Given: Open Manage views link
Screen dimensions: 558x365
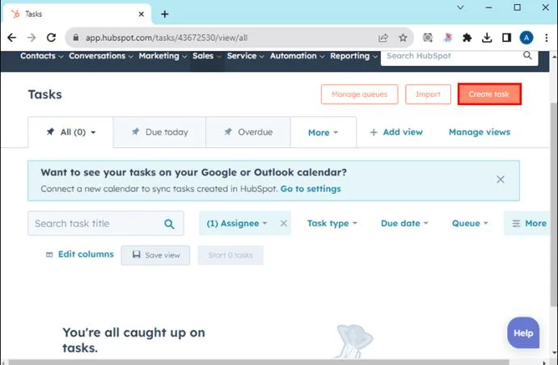Looking at the screenshot, I should point(480,132).
